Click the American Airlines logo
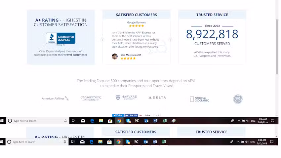The image size is (281, 158). (55, 98)
